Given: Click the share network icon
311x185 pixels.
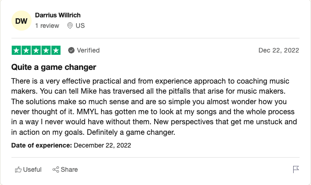Looking at the screenshot, I should [x=56, y=169].
